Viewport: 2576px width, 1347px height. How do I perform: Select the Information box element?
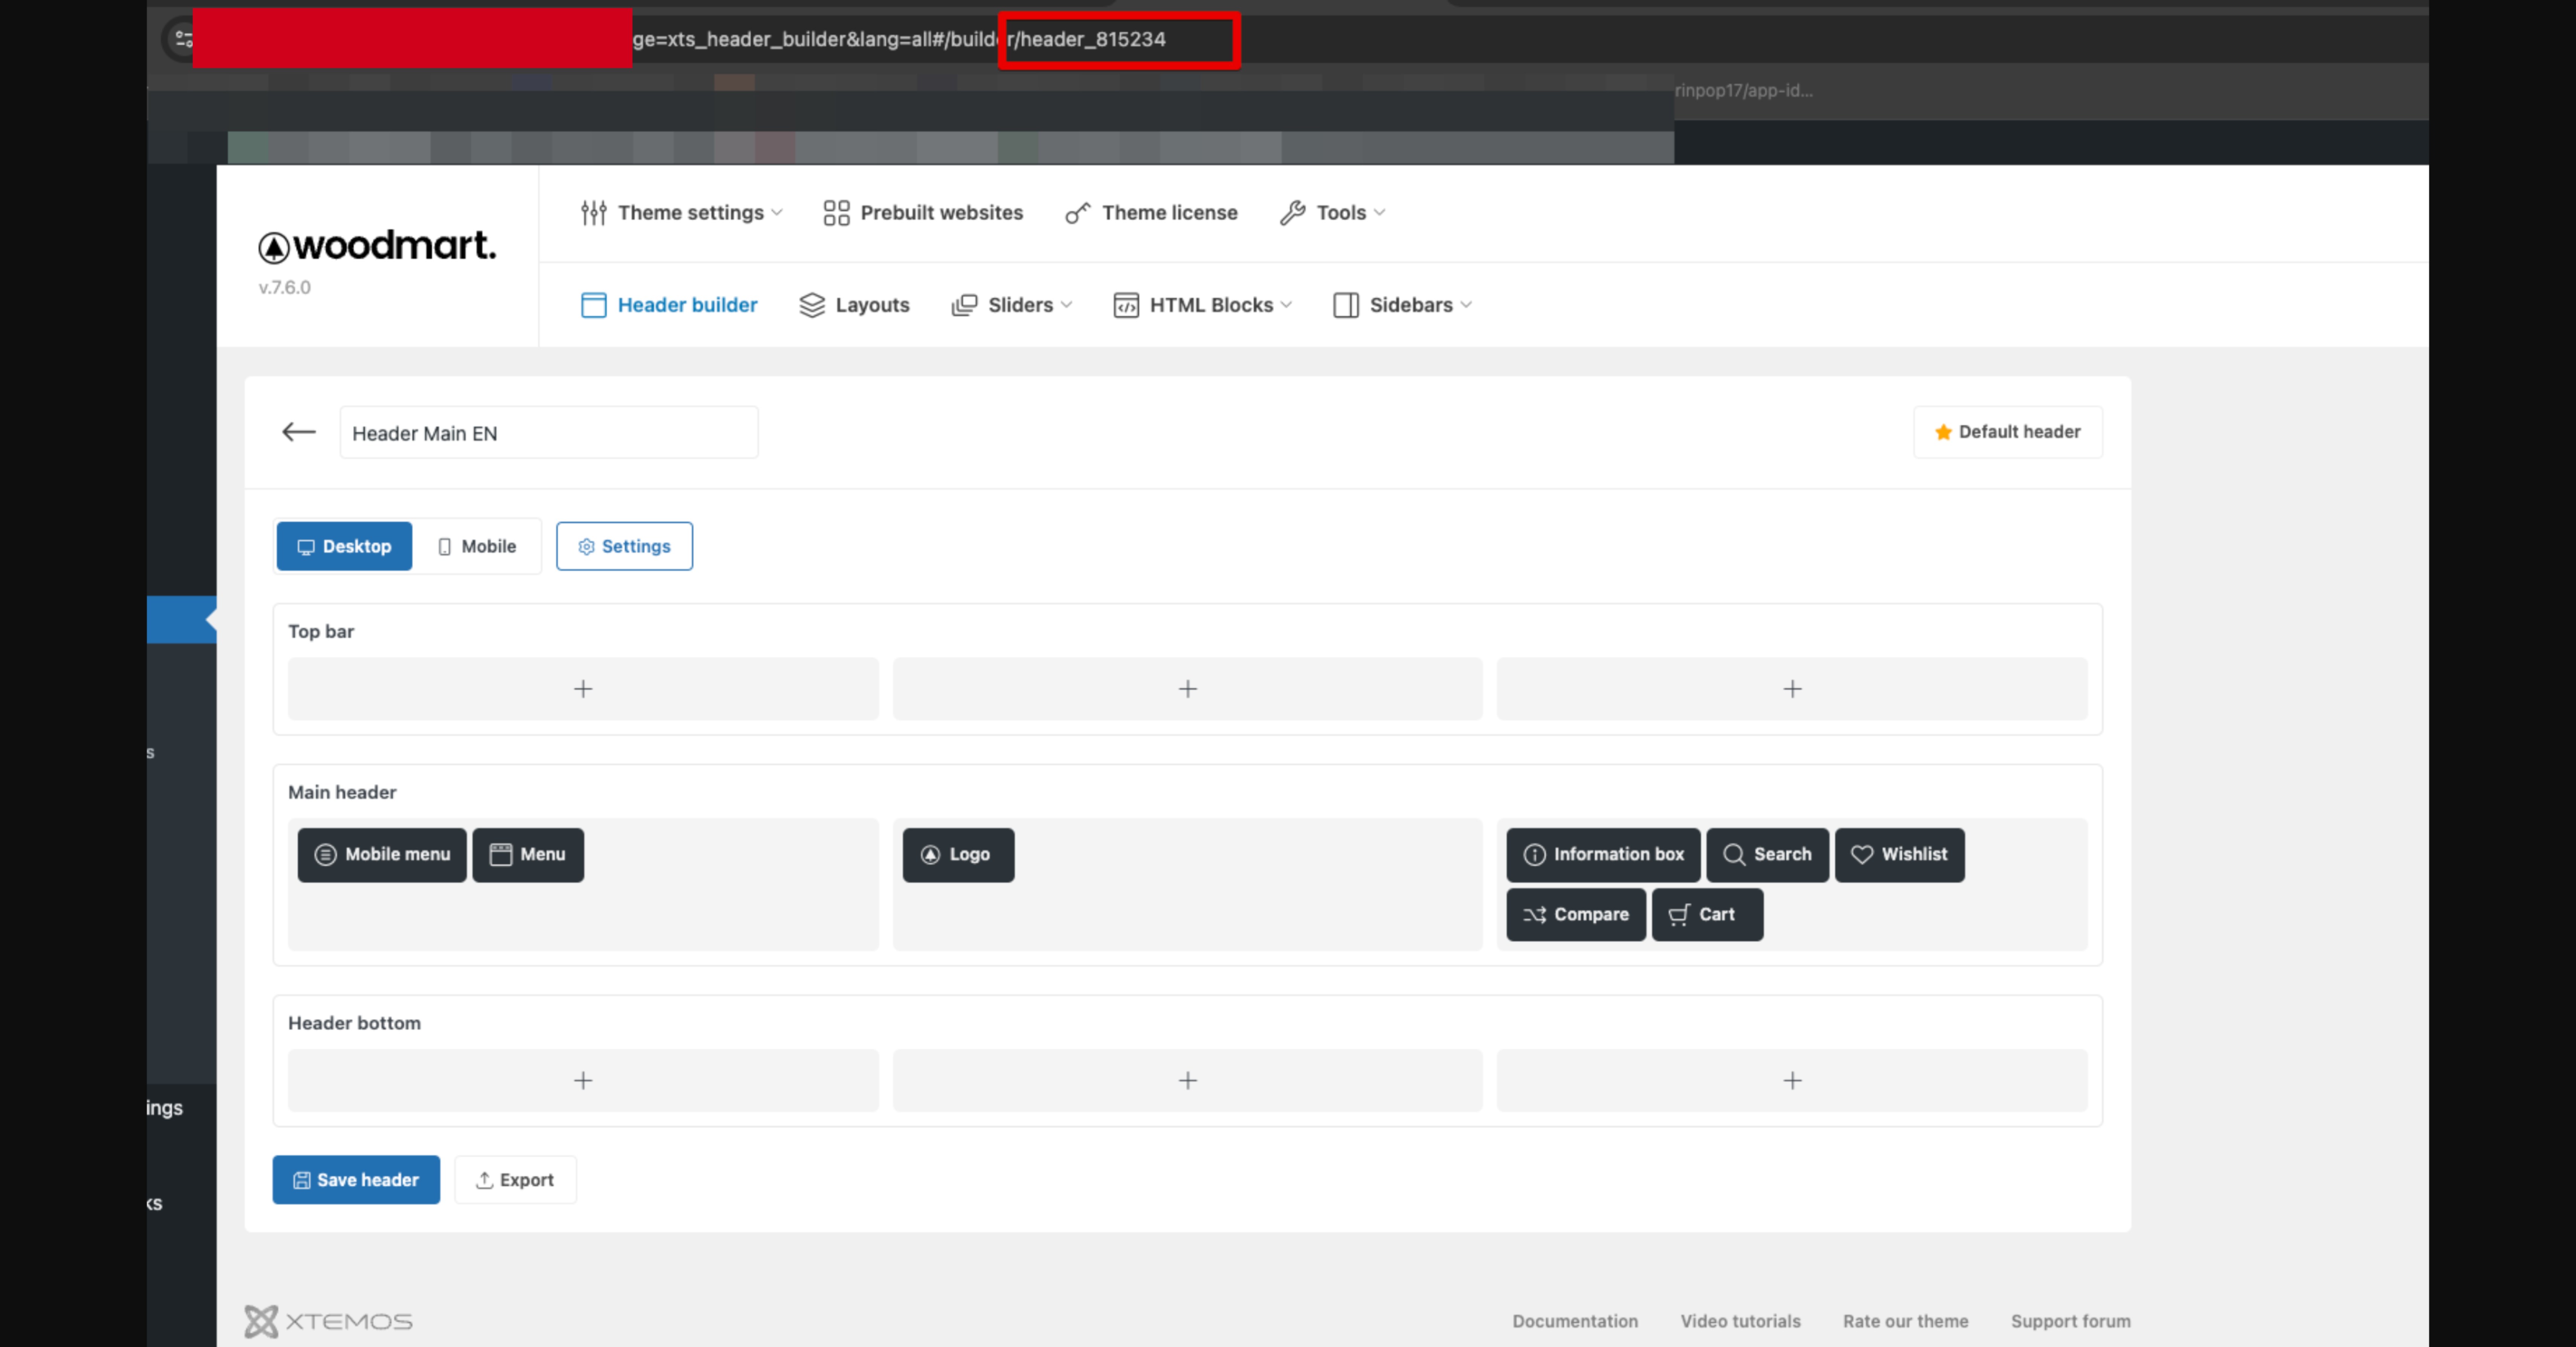click(x=1603, y=855)
